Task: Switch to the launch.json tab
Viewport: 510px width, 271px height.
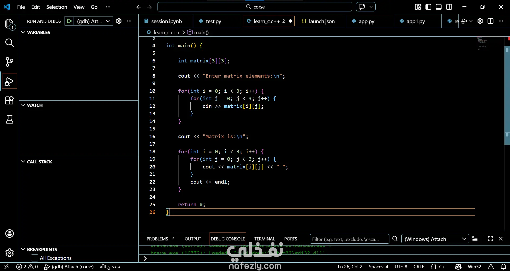Action: click(x=321, y=21)
